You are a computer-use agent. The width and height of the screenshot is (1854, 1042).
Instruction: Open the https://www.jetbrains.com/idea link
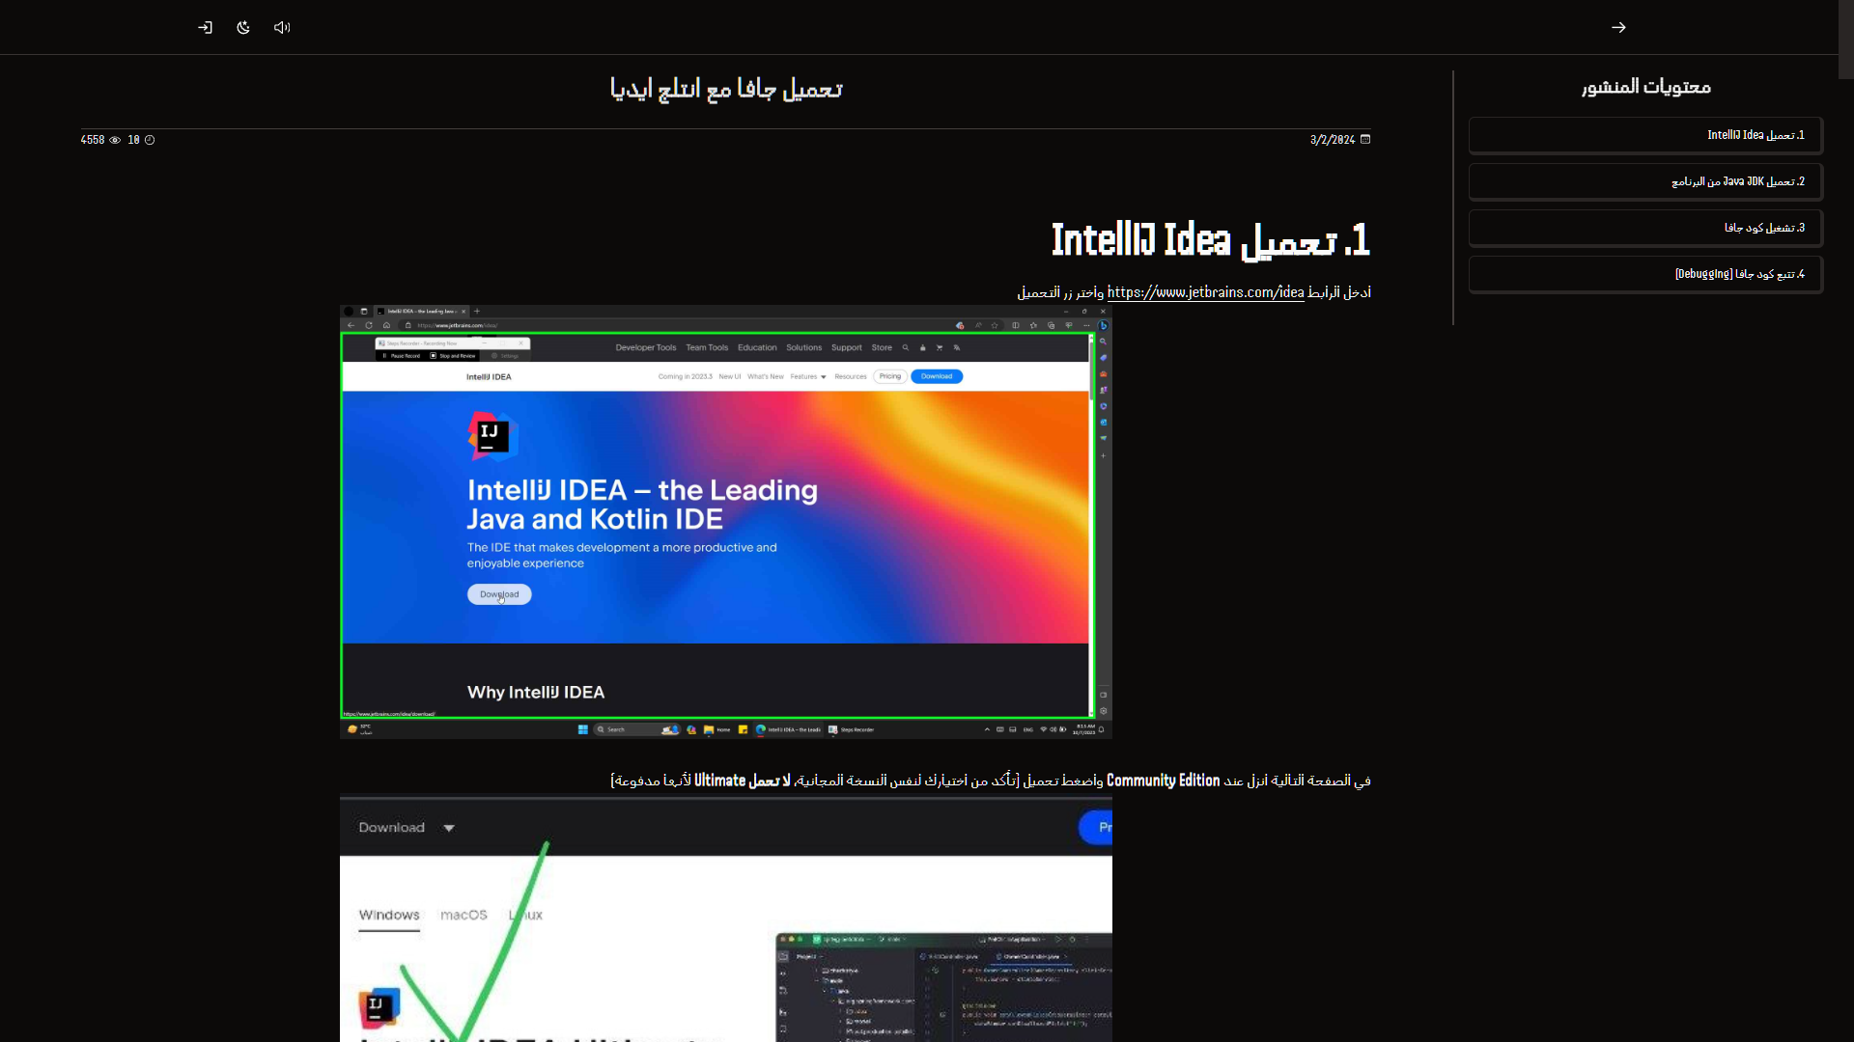tap(1205, 292)
